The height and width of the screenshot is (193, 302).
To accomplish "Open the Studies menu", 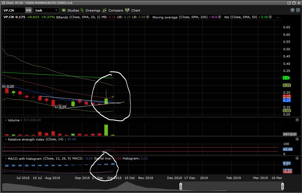I will (x=70, y=10).
